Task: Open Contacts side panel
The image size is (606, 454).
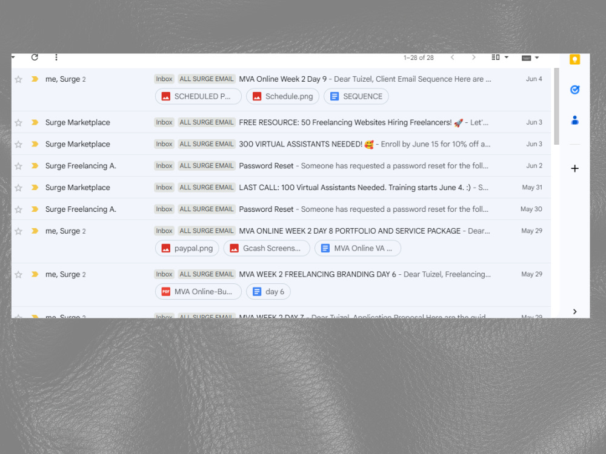Action: (574, 120)
